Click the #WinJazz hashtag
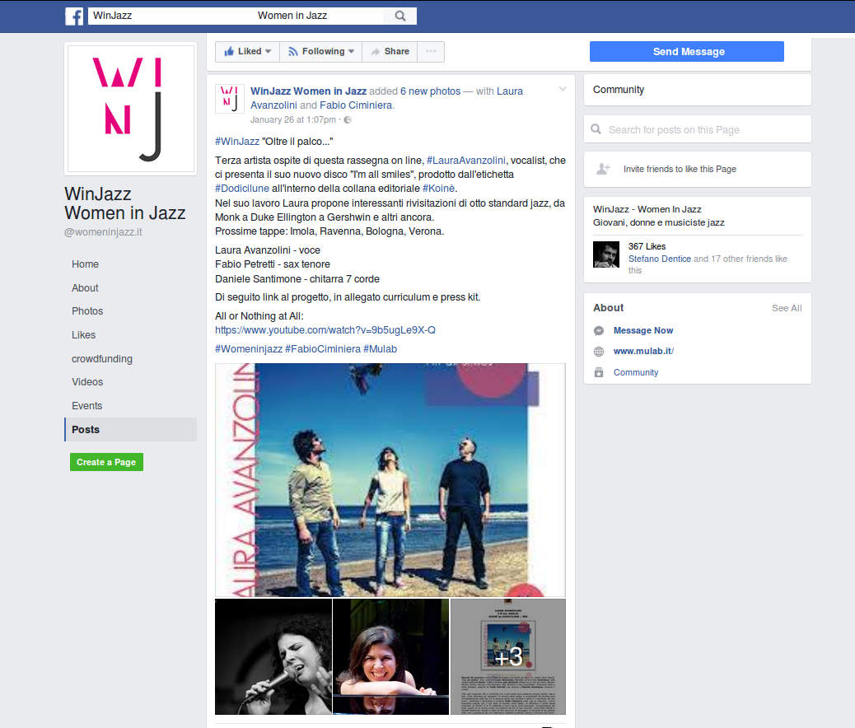Image resolution: width=855 pixels, height=728 pixels. (x=237, y=142)
